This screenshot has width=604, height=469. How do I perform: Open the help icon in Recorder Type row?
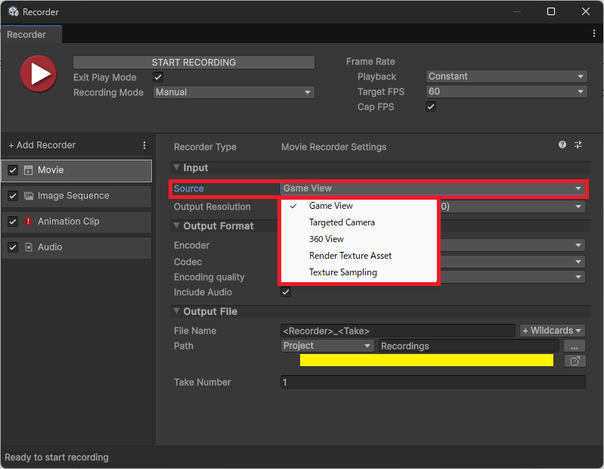coord(562,144)
